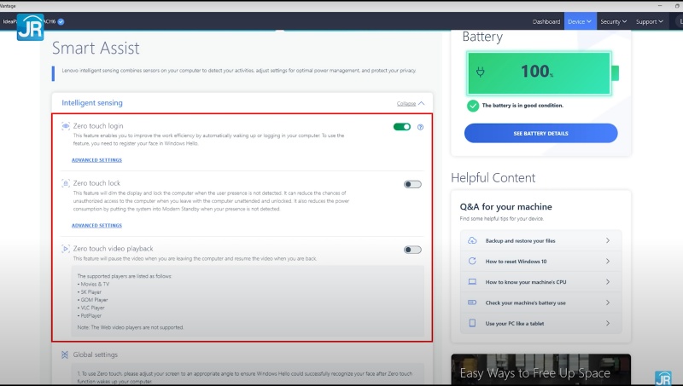Screen dimensions: 683x386
Task: Go to the Dashboard tab
Action: 546,21
